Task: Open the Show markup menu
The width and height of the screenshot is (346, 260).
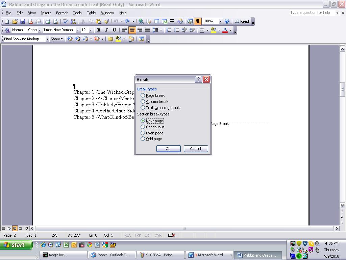Action: [x=56, y=39]
